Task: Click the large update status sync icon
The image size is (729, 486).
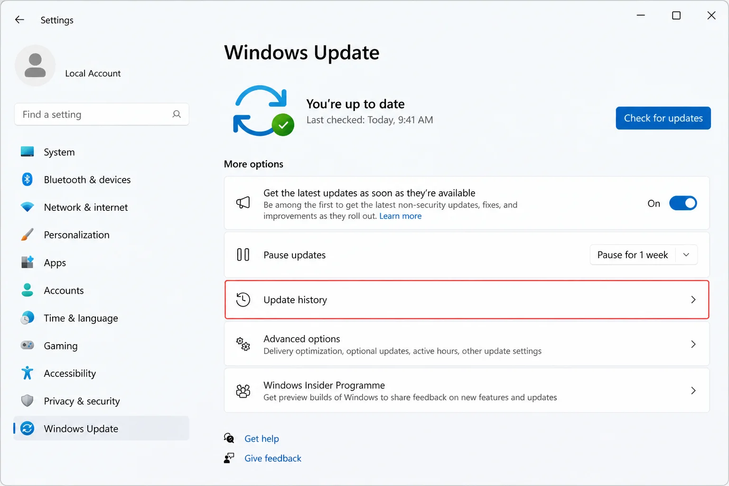Action: [x=263, y=111]
